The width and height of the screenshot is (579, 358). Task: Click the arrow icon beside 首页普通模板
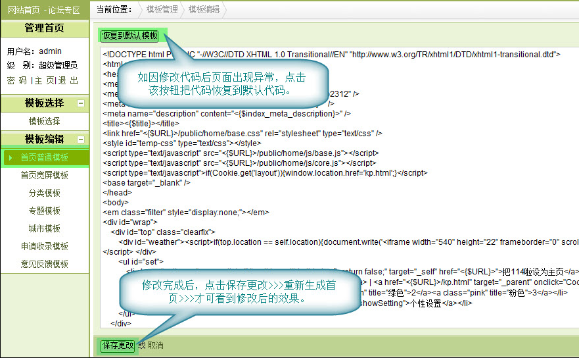(11, 158)
